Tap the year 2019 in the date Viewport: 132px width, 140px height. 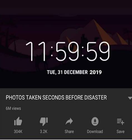96,72
